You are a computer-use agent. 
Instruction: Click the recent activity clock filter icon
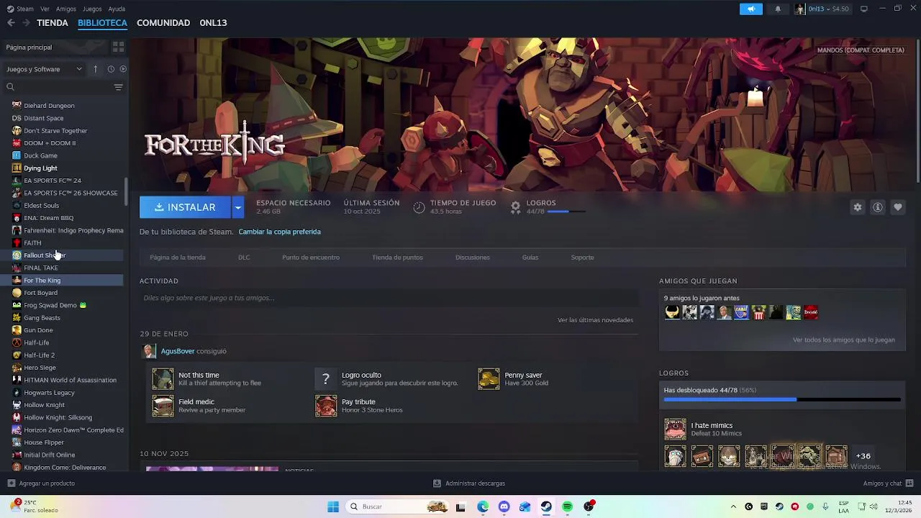pyautogui.click(x=111, y=69)
